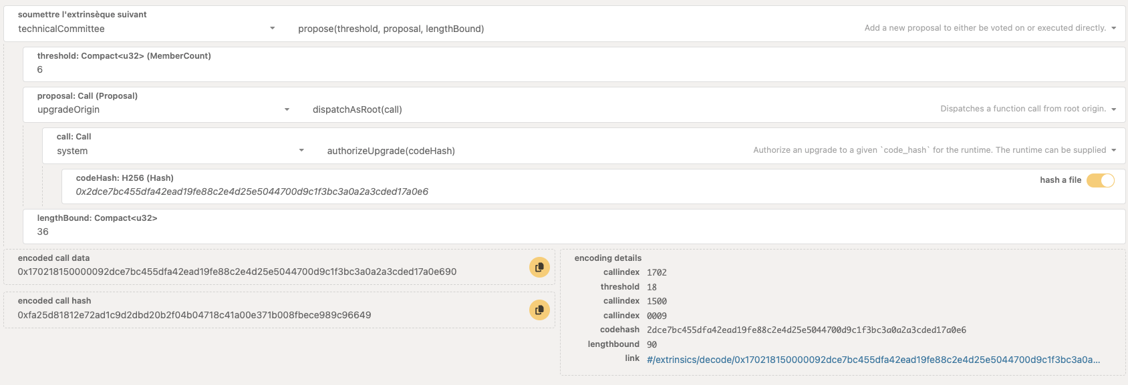
Task: Expand the authorizeUpgrade(codeHash) method selector
Action: coord(721,151)
